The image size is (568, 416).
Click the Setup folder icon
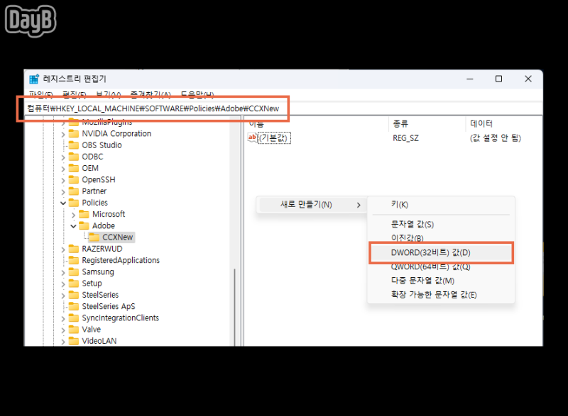[x=74, y=283]
